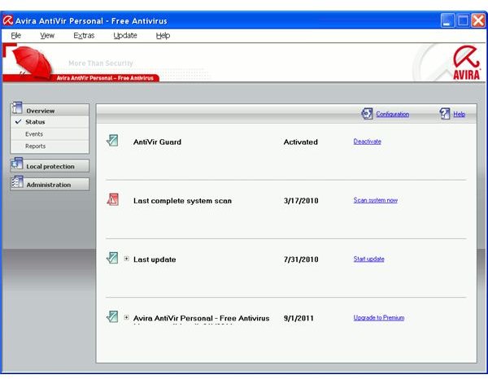Click the AVIRA logo at top right

[466, 63]
